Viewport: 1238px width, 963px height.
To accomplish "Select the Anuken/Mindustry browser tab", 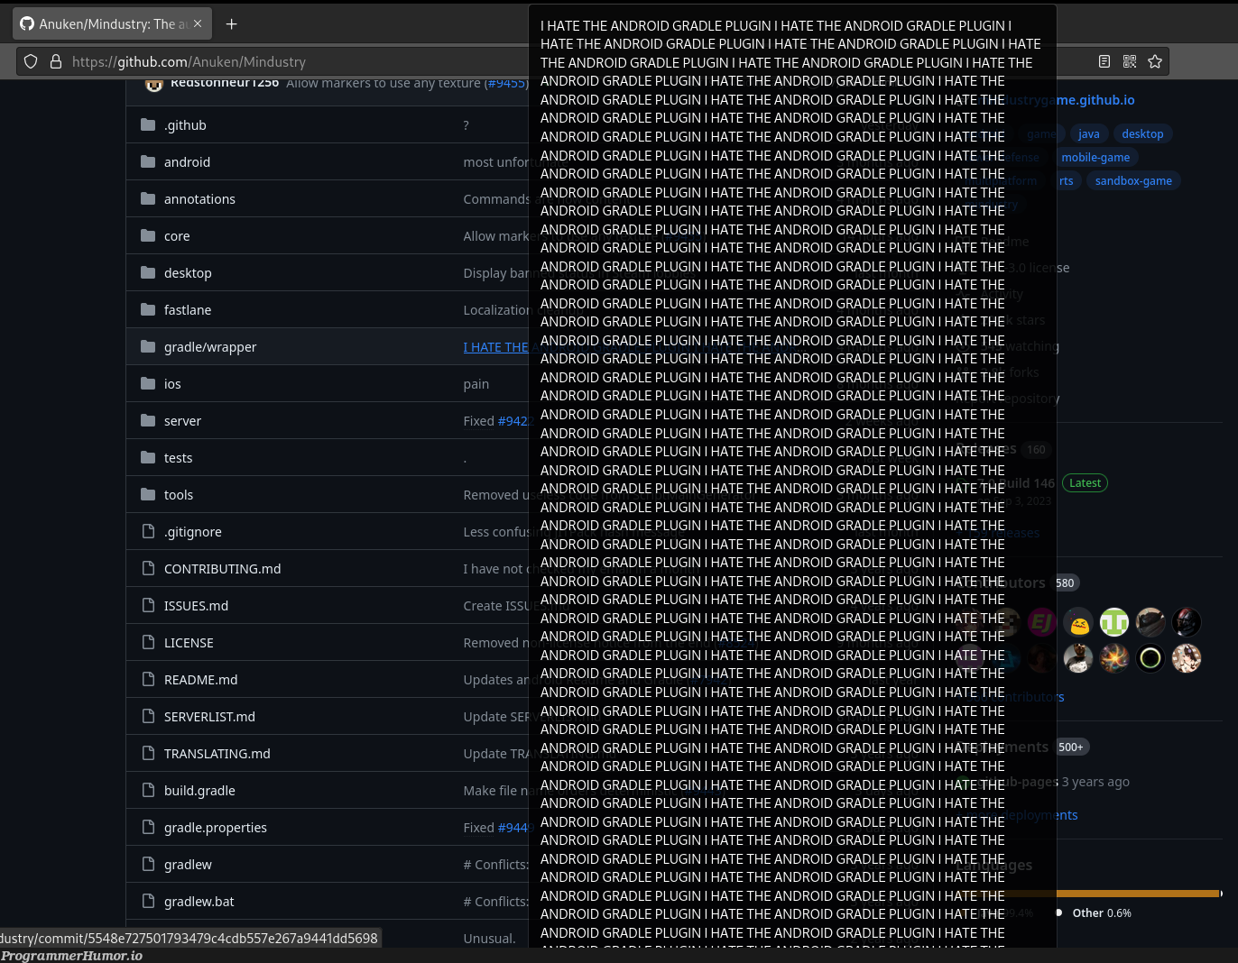I will tap(112, 24).
